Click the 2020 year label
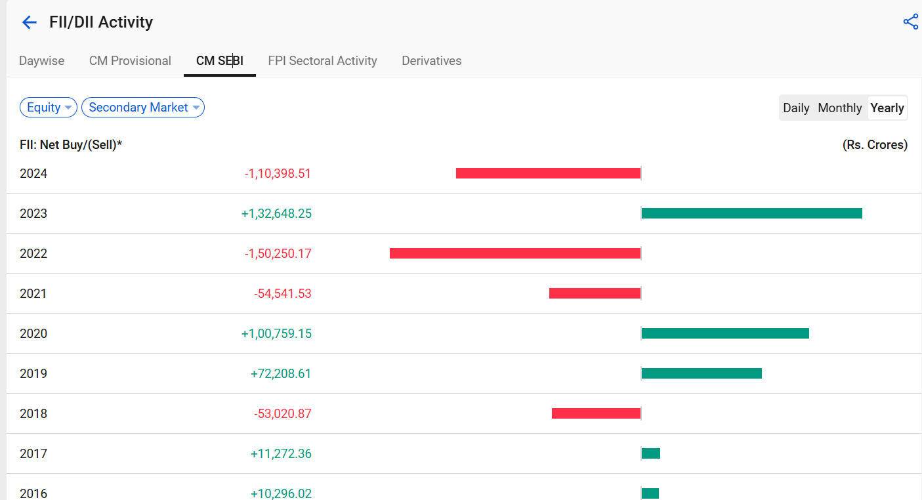Image resolution: width=922 pixels, height=500 pixels. point(33,334)
